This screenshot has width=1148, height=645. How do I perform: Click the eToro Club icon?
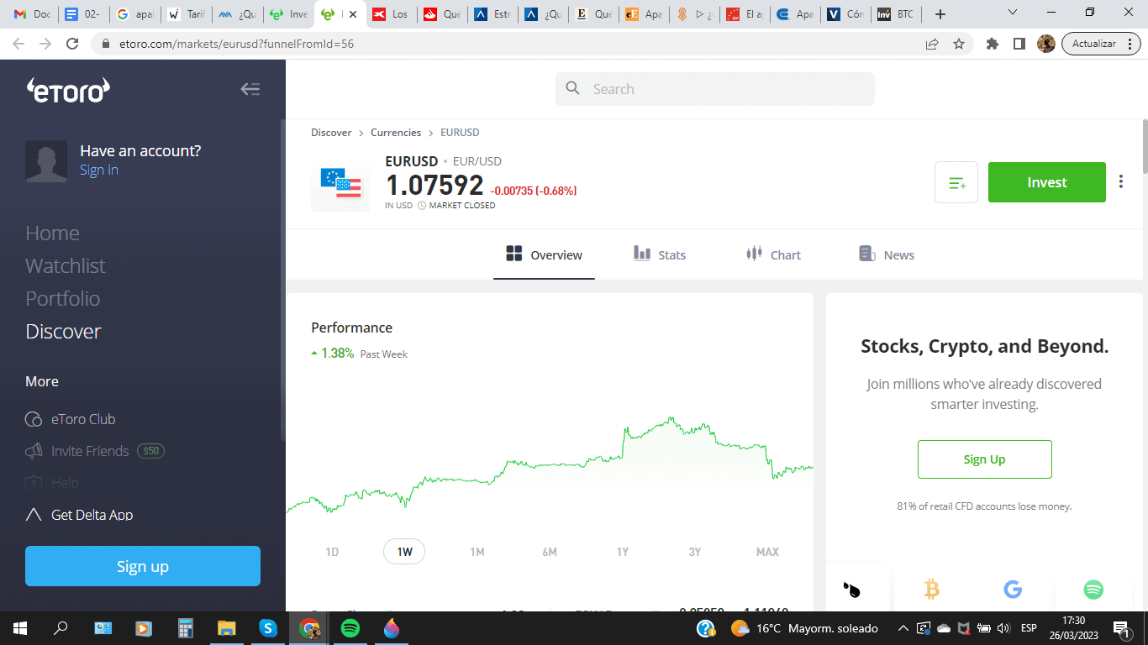(34, 419)
